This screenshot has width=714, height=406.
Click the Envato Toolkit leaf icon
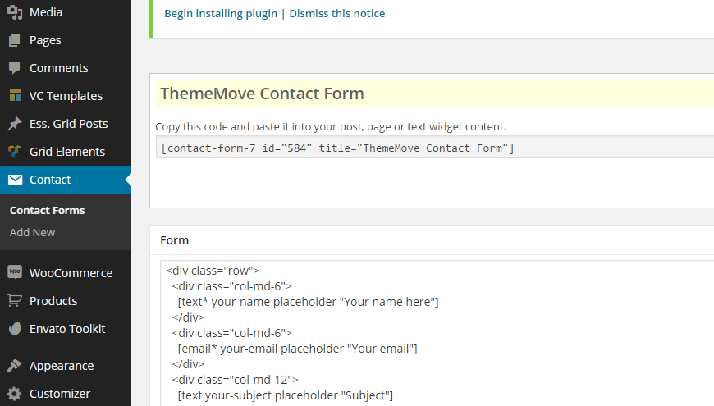(14, 329)
